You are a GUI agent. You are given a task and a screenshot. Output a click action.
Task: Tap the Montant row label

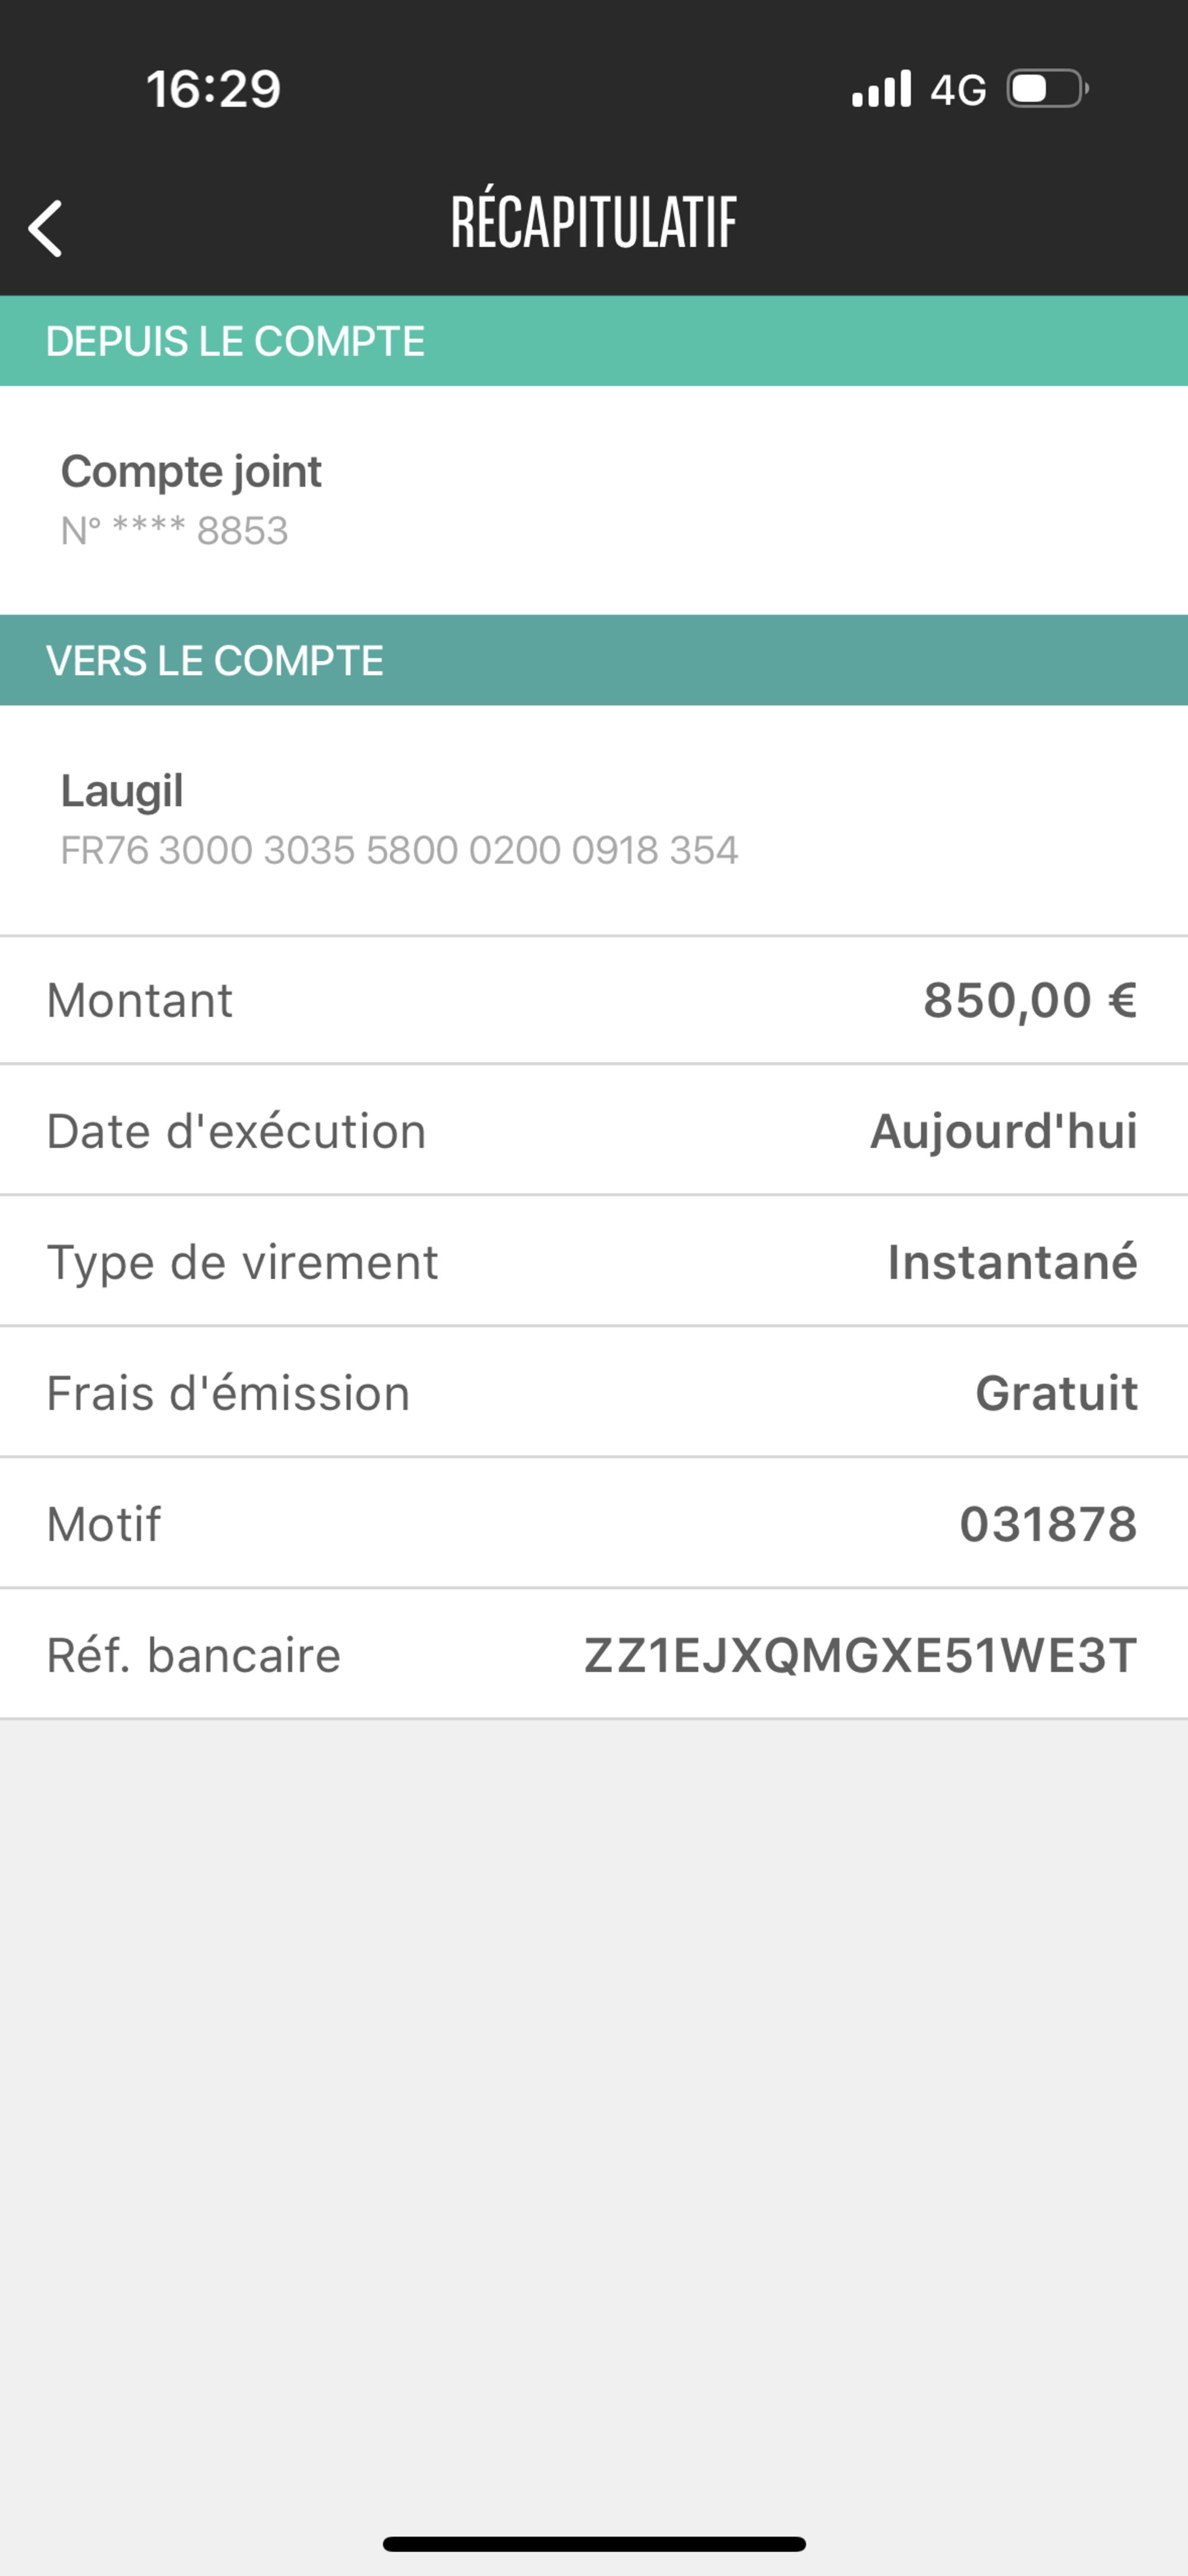coord(140,1000)
